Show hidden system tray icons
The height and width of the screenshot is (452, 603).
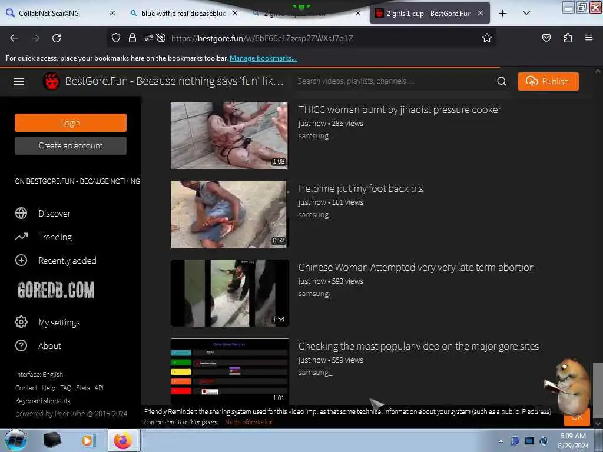tap(501, 441)
